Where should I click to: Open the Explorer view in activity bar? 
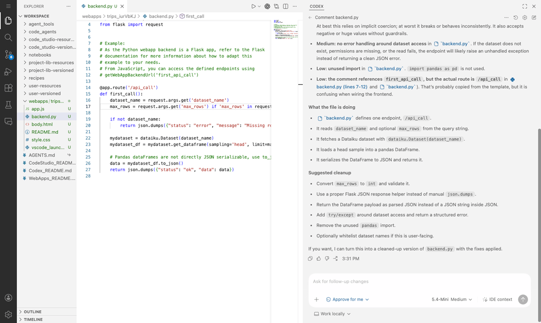coord(8,21)
